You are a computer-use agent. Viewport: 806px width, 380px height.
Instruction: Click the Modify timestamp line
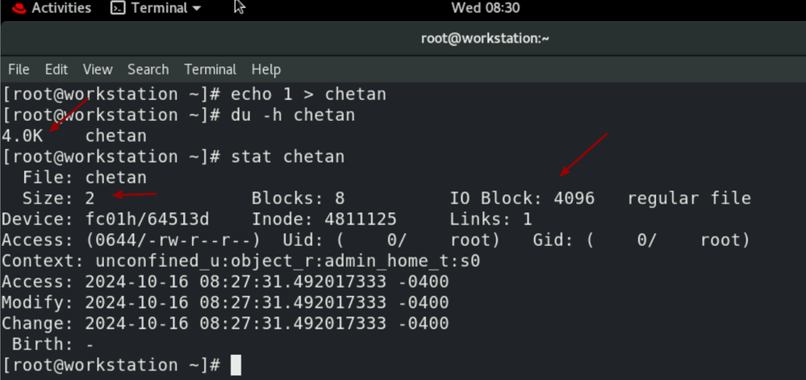[x=225, y=303]
